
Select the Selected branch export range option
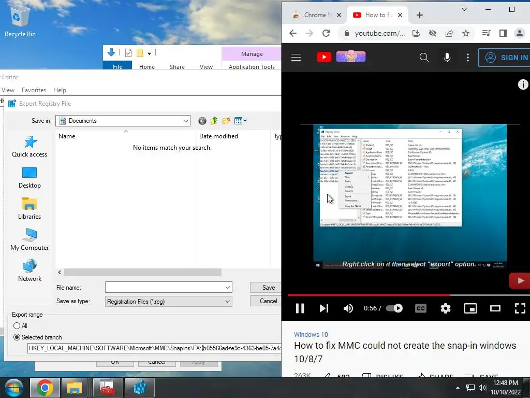click(37, 337)
